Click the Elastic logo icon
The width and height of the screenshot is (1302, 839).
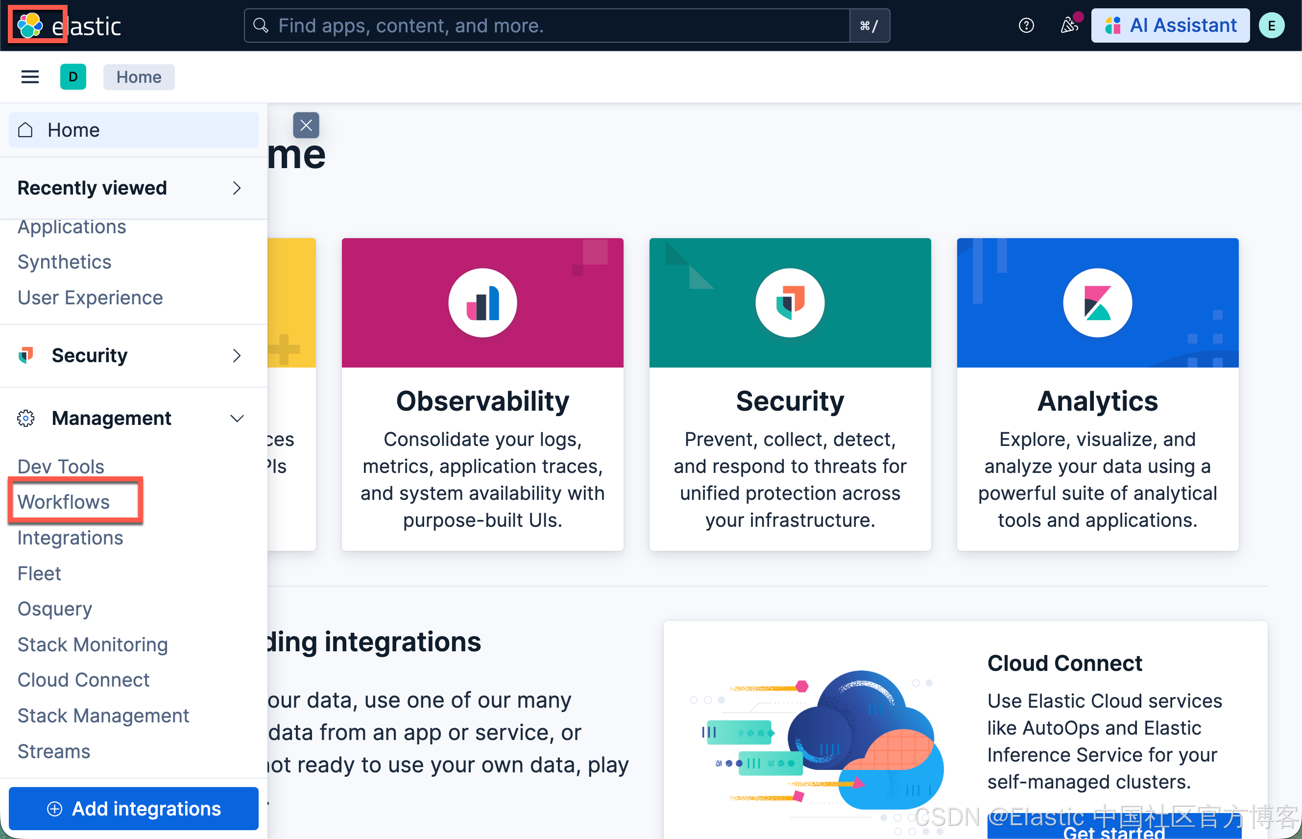click(30, 25)
